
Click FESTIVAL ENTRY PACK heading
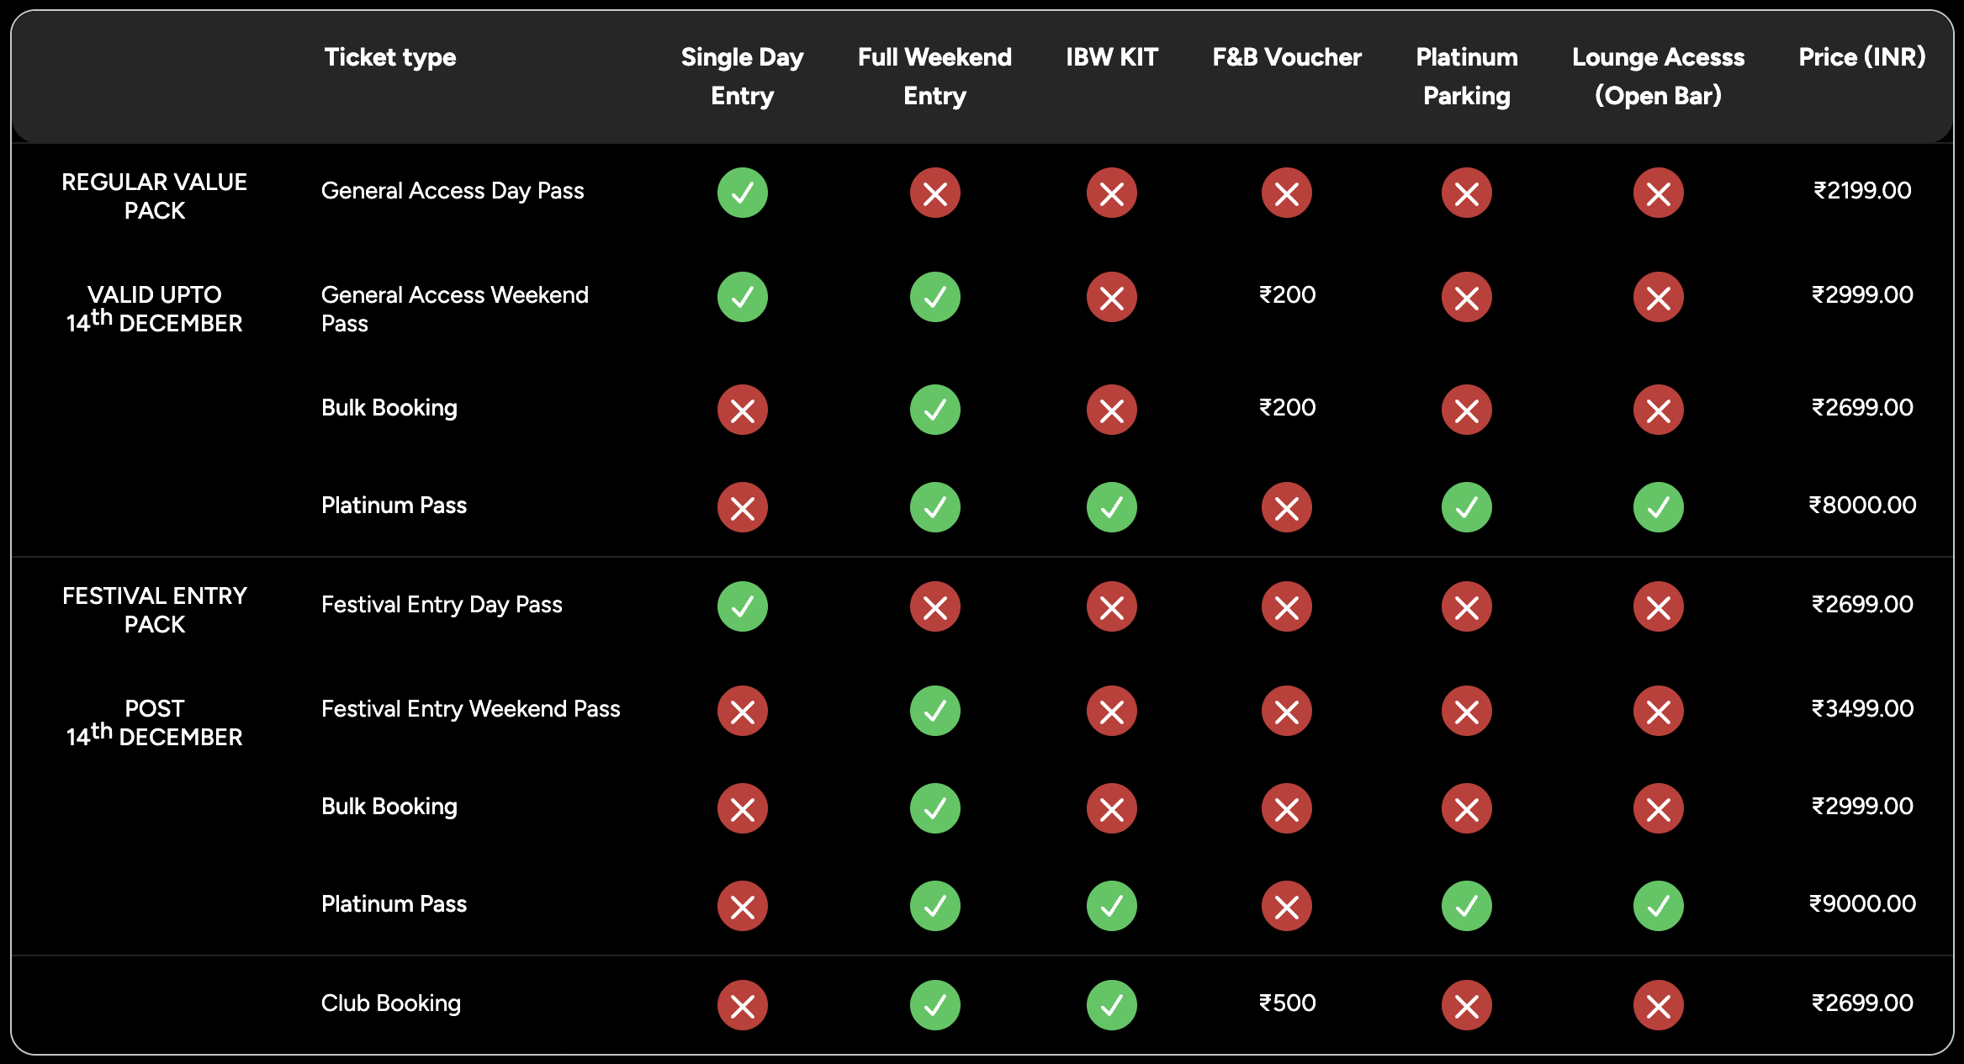(x=155, y=610)
